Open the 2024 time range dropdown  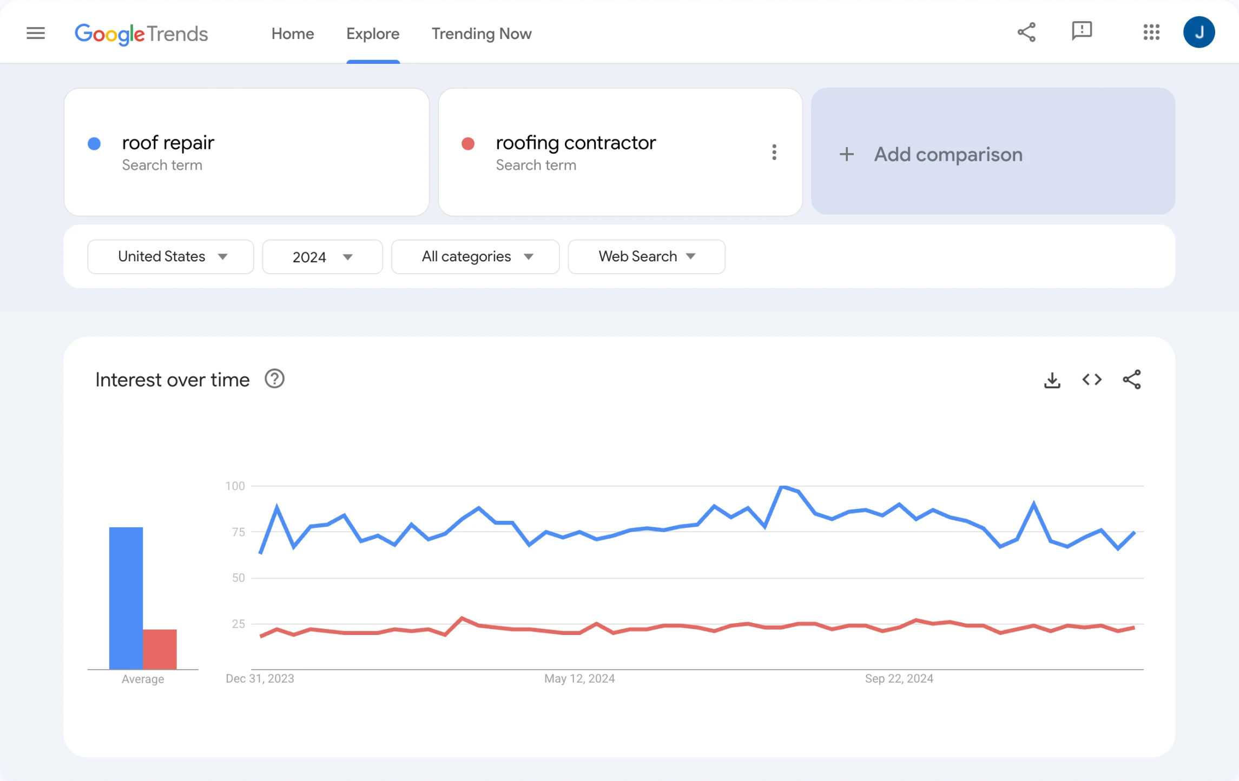click(322, 257)
